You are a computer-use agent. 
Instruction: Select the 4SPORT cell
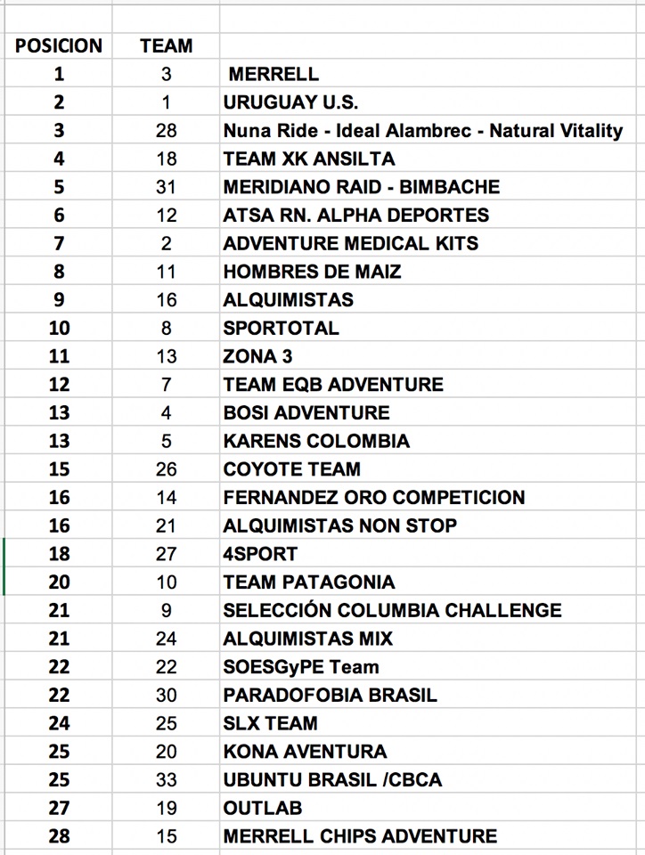[260, 554]
